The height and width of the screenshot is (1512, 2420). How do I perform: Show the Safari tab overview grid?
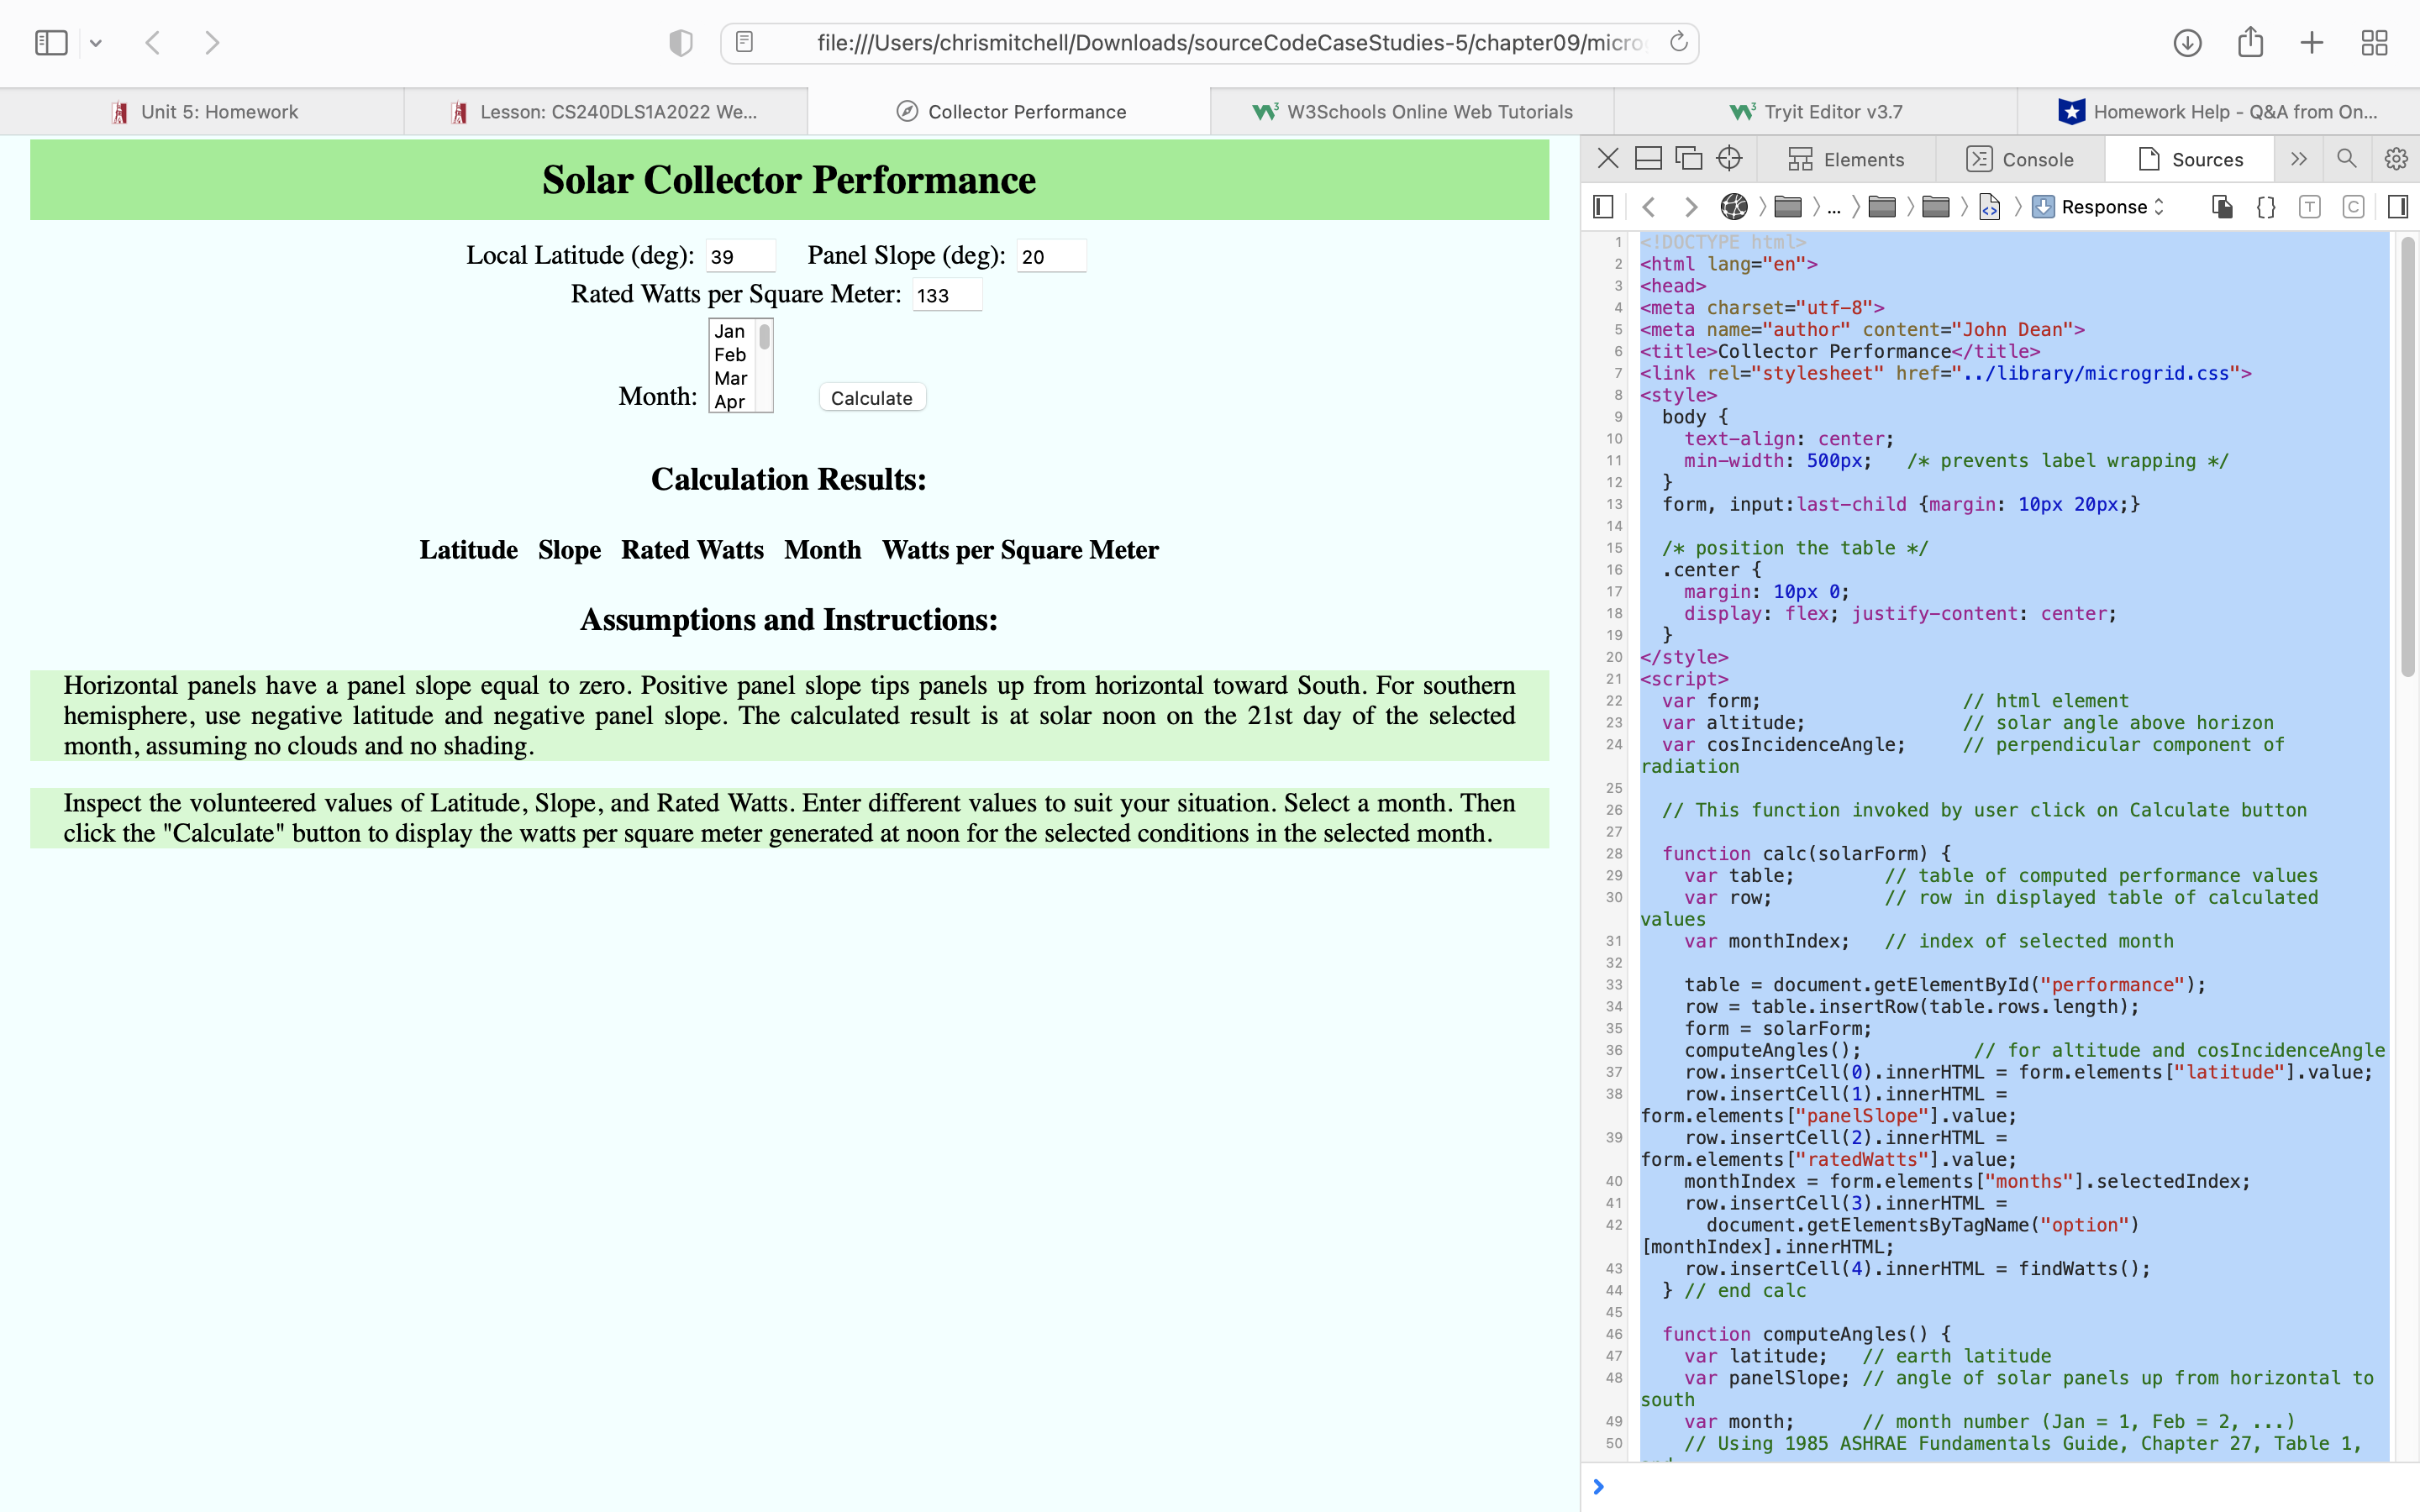coord(2374,43)
